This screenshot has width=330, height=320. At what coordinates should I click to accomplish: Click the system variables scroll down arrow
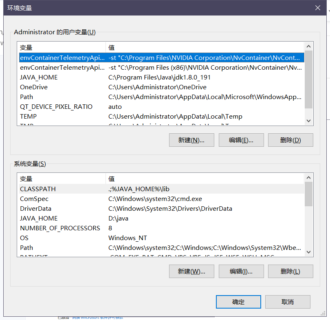(x=308, y=252)
